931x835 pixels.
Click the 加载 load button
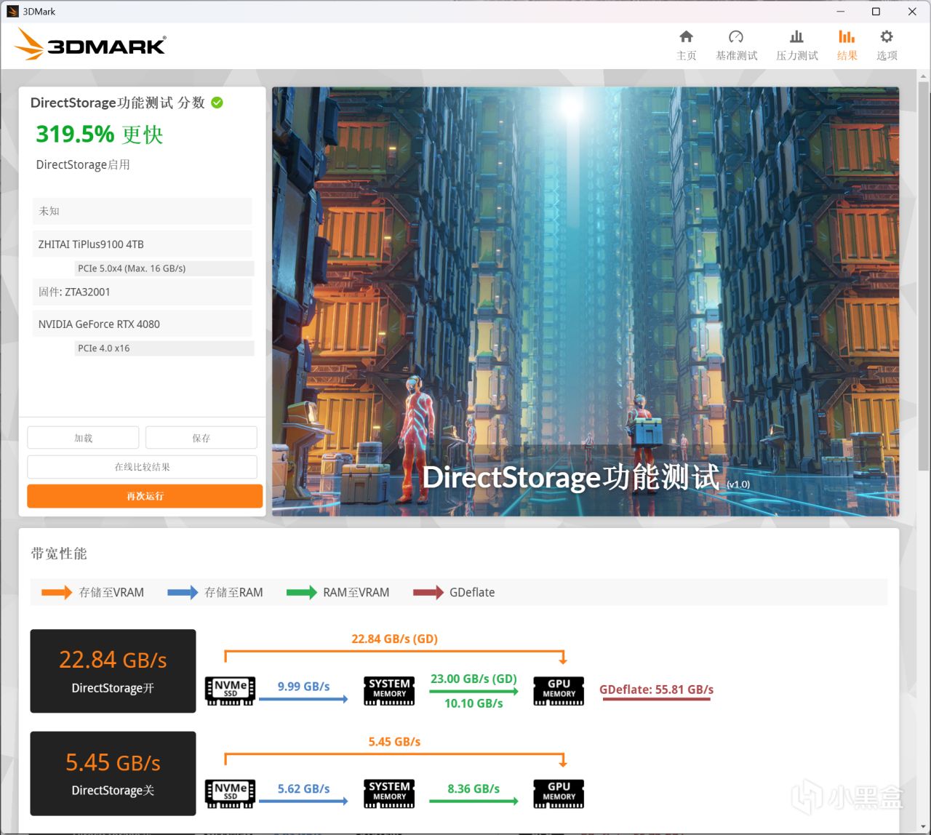pos(83,438)
